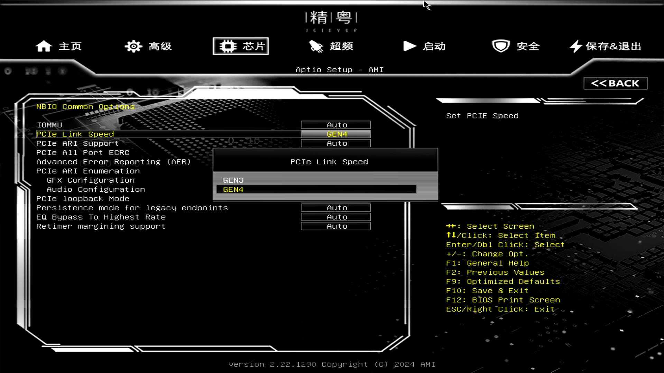Viewport: 664px width, 373px height.
Task: Select the PCIe loopback Mode entry
Action: pos(83,199)
